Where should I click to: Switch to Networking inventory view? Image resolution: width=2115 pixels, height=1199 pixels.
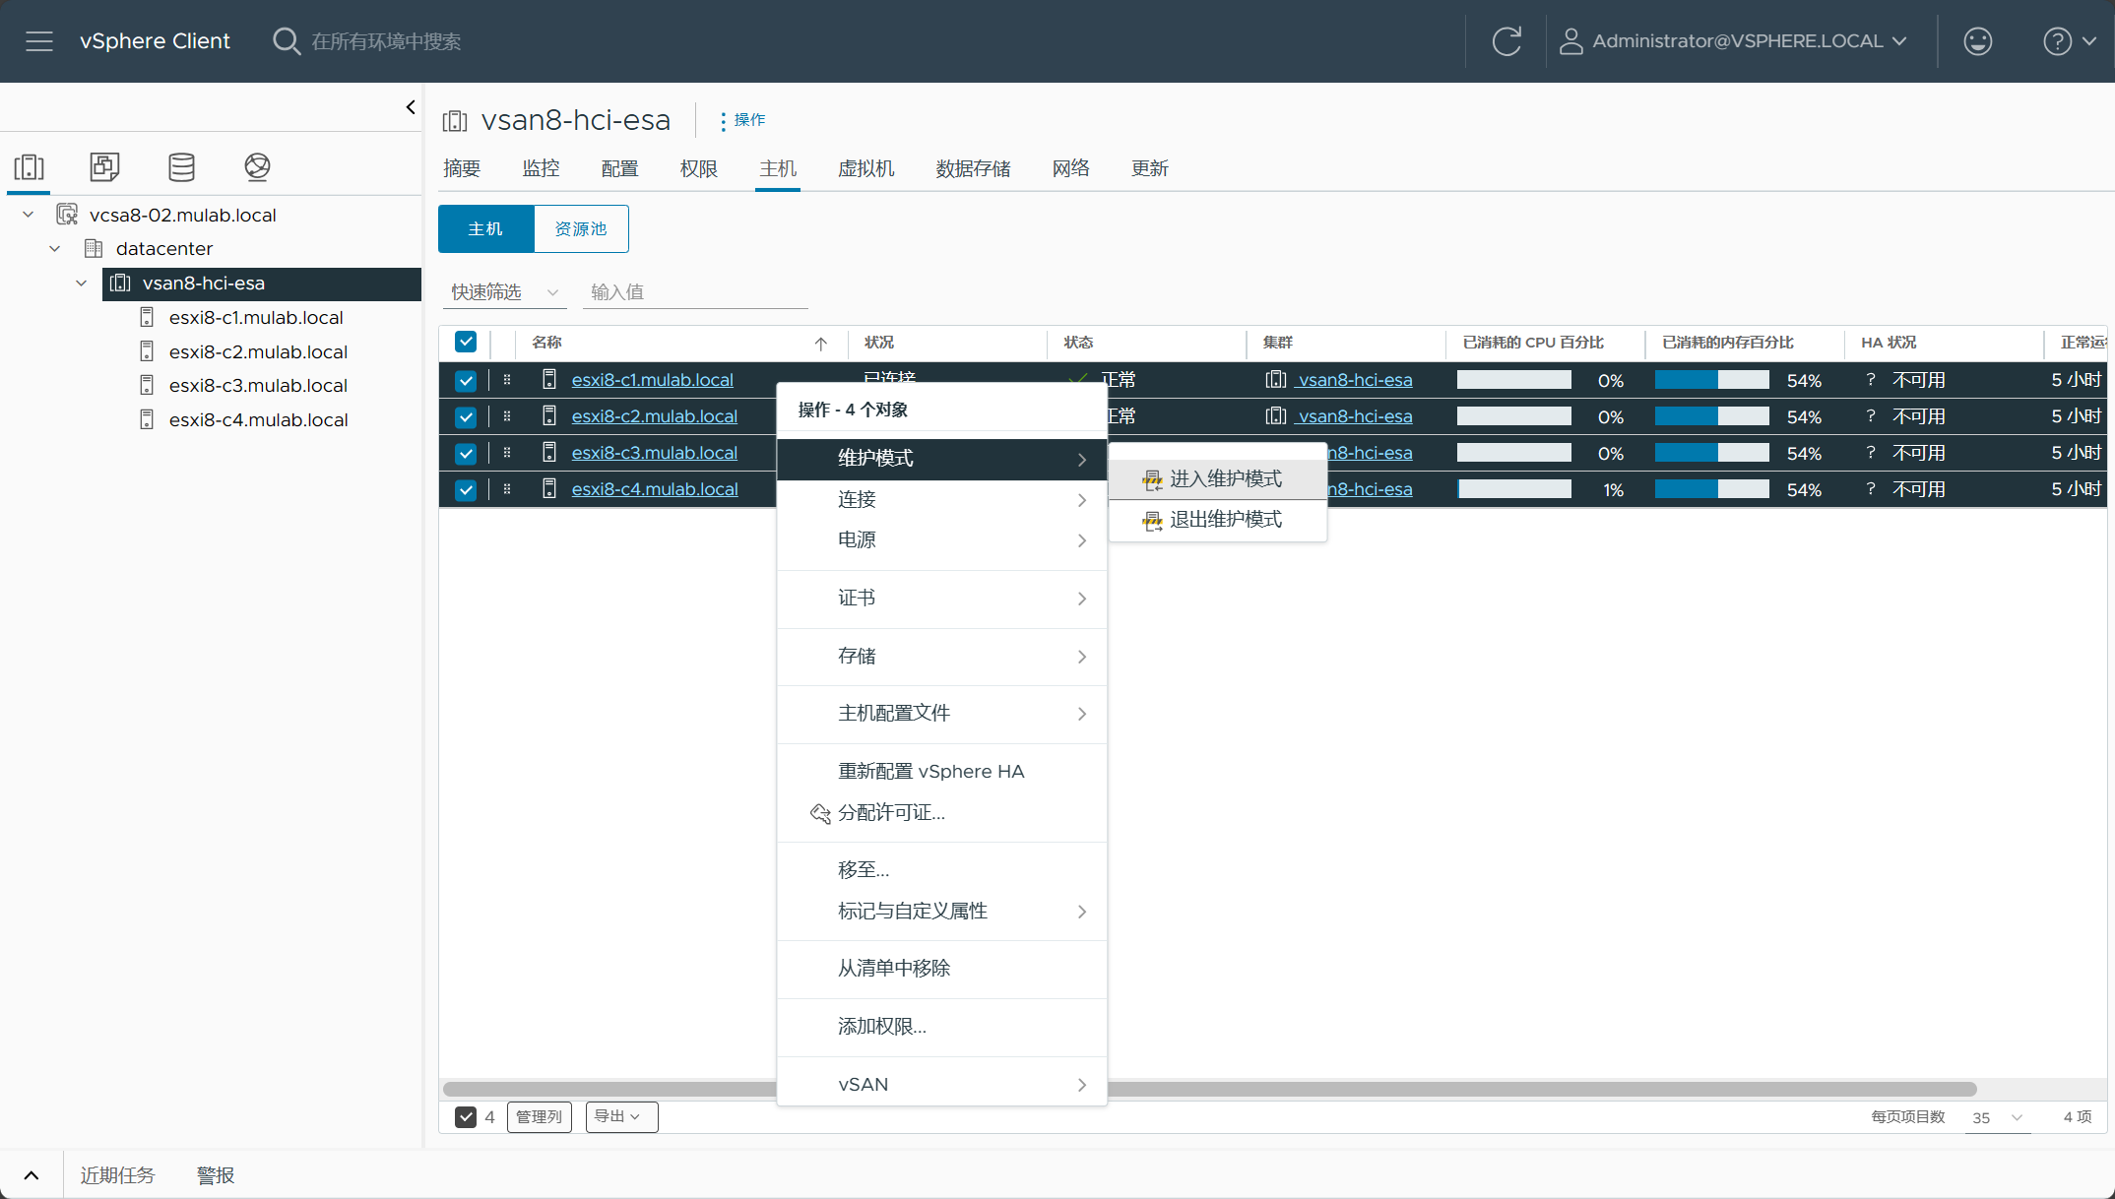257,166
